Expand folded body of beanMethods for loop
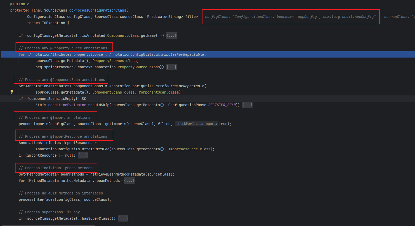Image resolution: width=415 pixels, height=226 pixels. click(129, 181)
